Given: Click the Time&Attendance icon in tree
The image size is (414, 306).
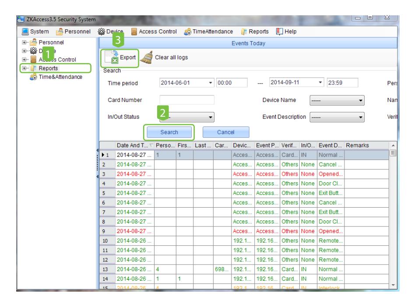Looking at the screenshot, I should (33, 77).
